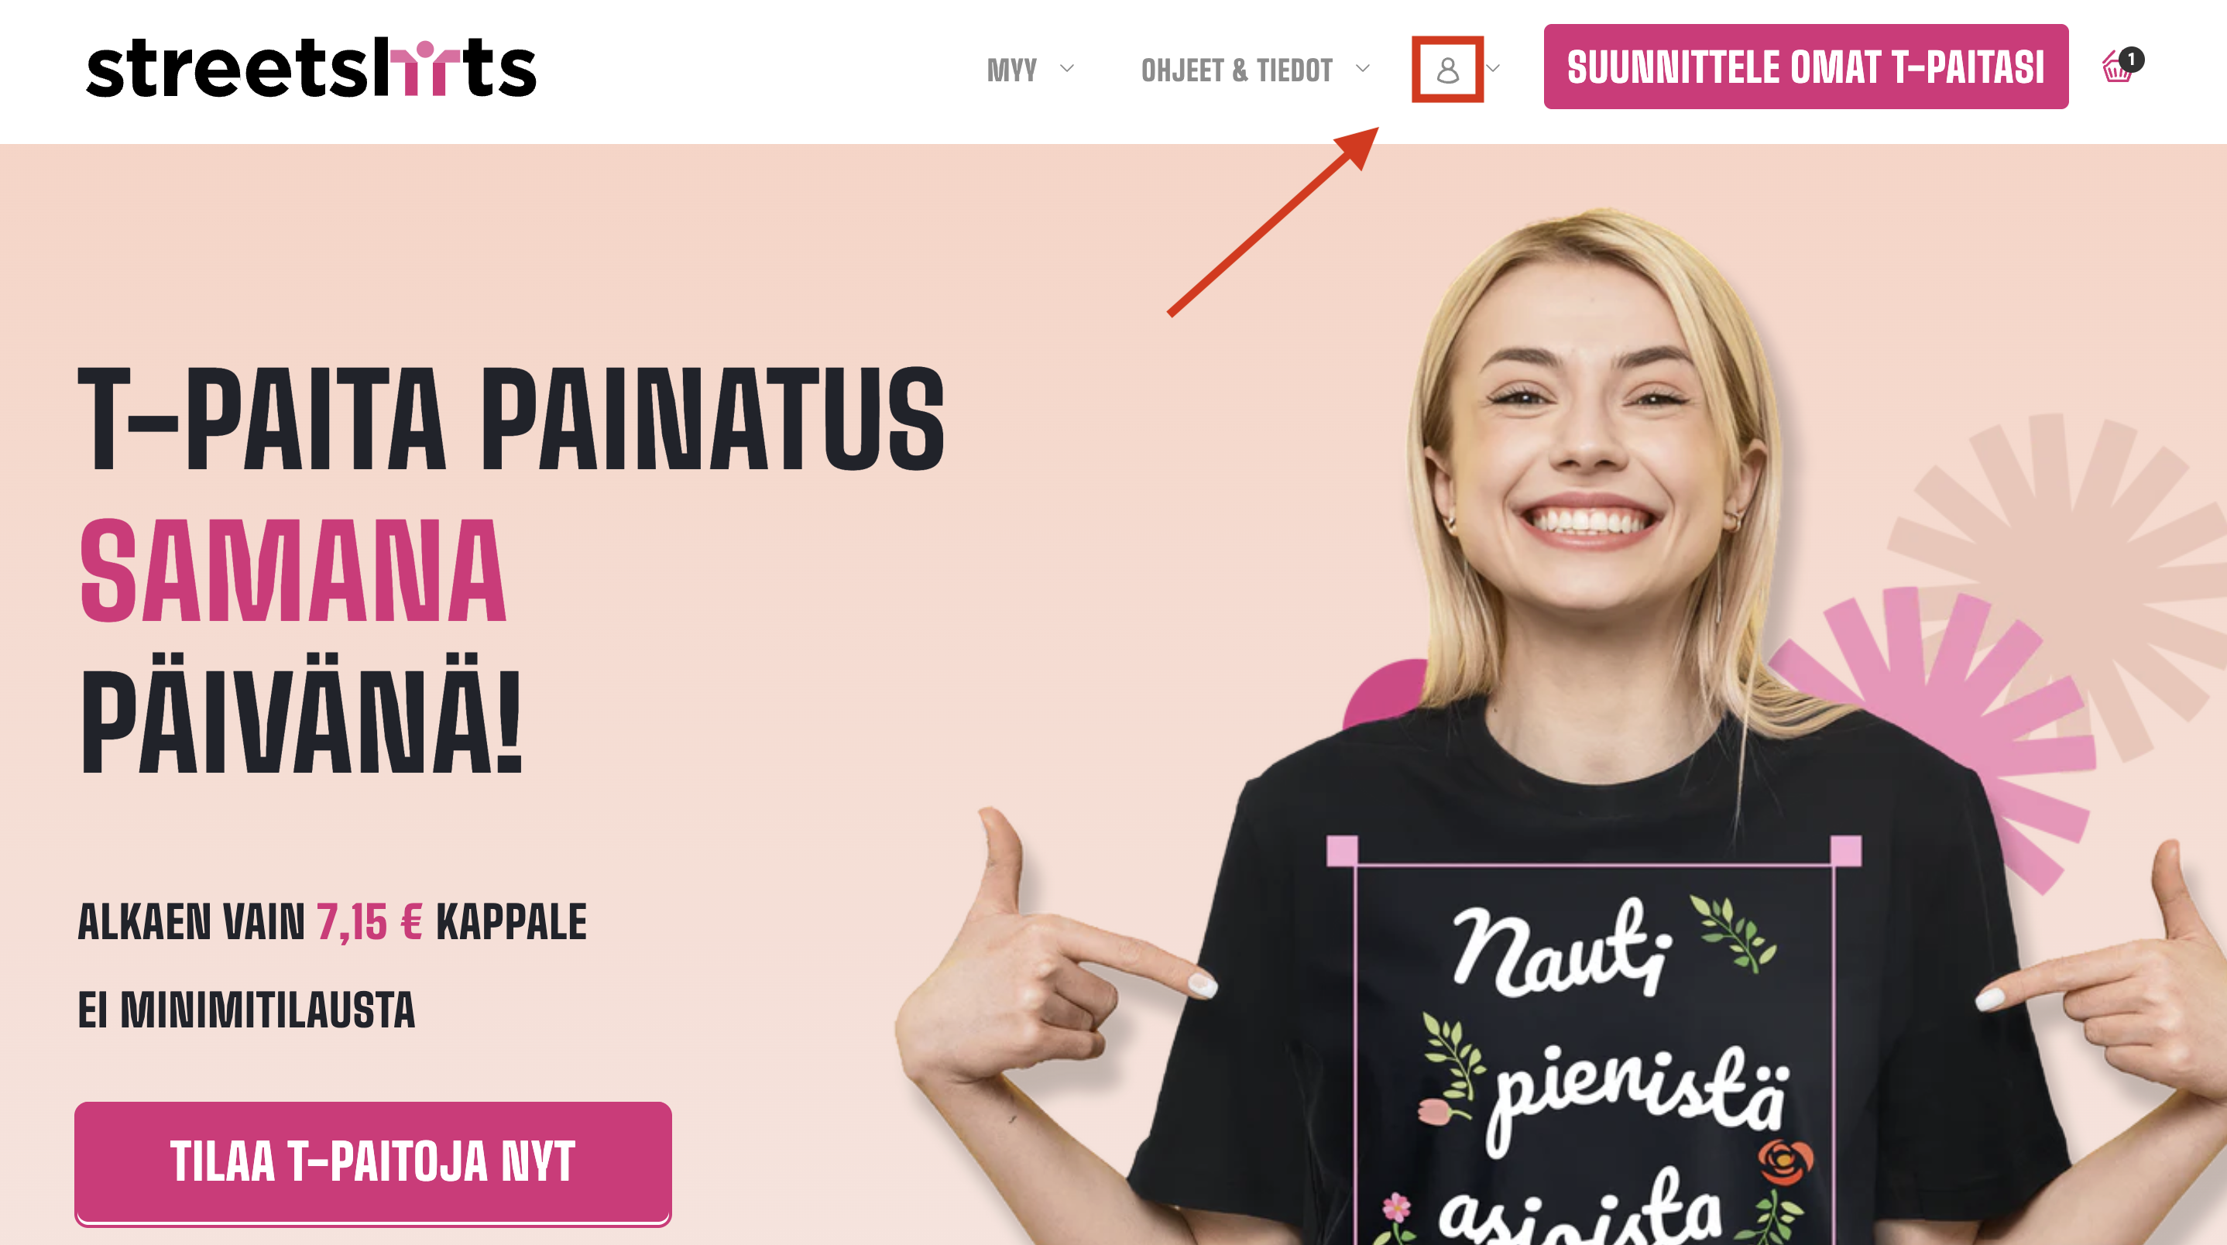Click SUUNNITTELE OMAT T-PAITASI button
This screenshot has height=1245, width=2227.
(x=1806, y=67)
